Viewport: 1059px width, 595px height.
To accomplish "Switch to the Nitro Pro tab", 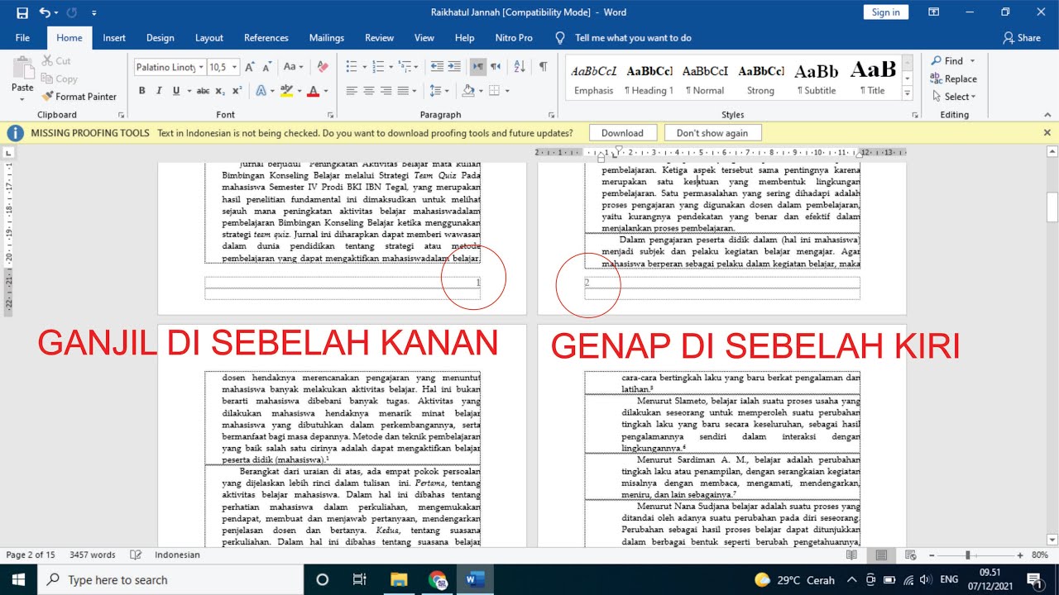I will click(x=514, y=38).
